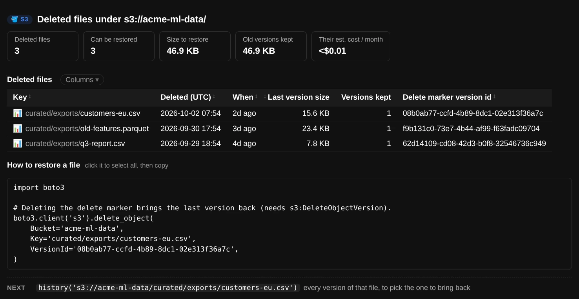This screenshot has width=579, height=299.
Task: Click the file icon beside customers-eu.csv
Action: (18, 113)
